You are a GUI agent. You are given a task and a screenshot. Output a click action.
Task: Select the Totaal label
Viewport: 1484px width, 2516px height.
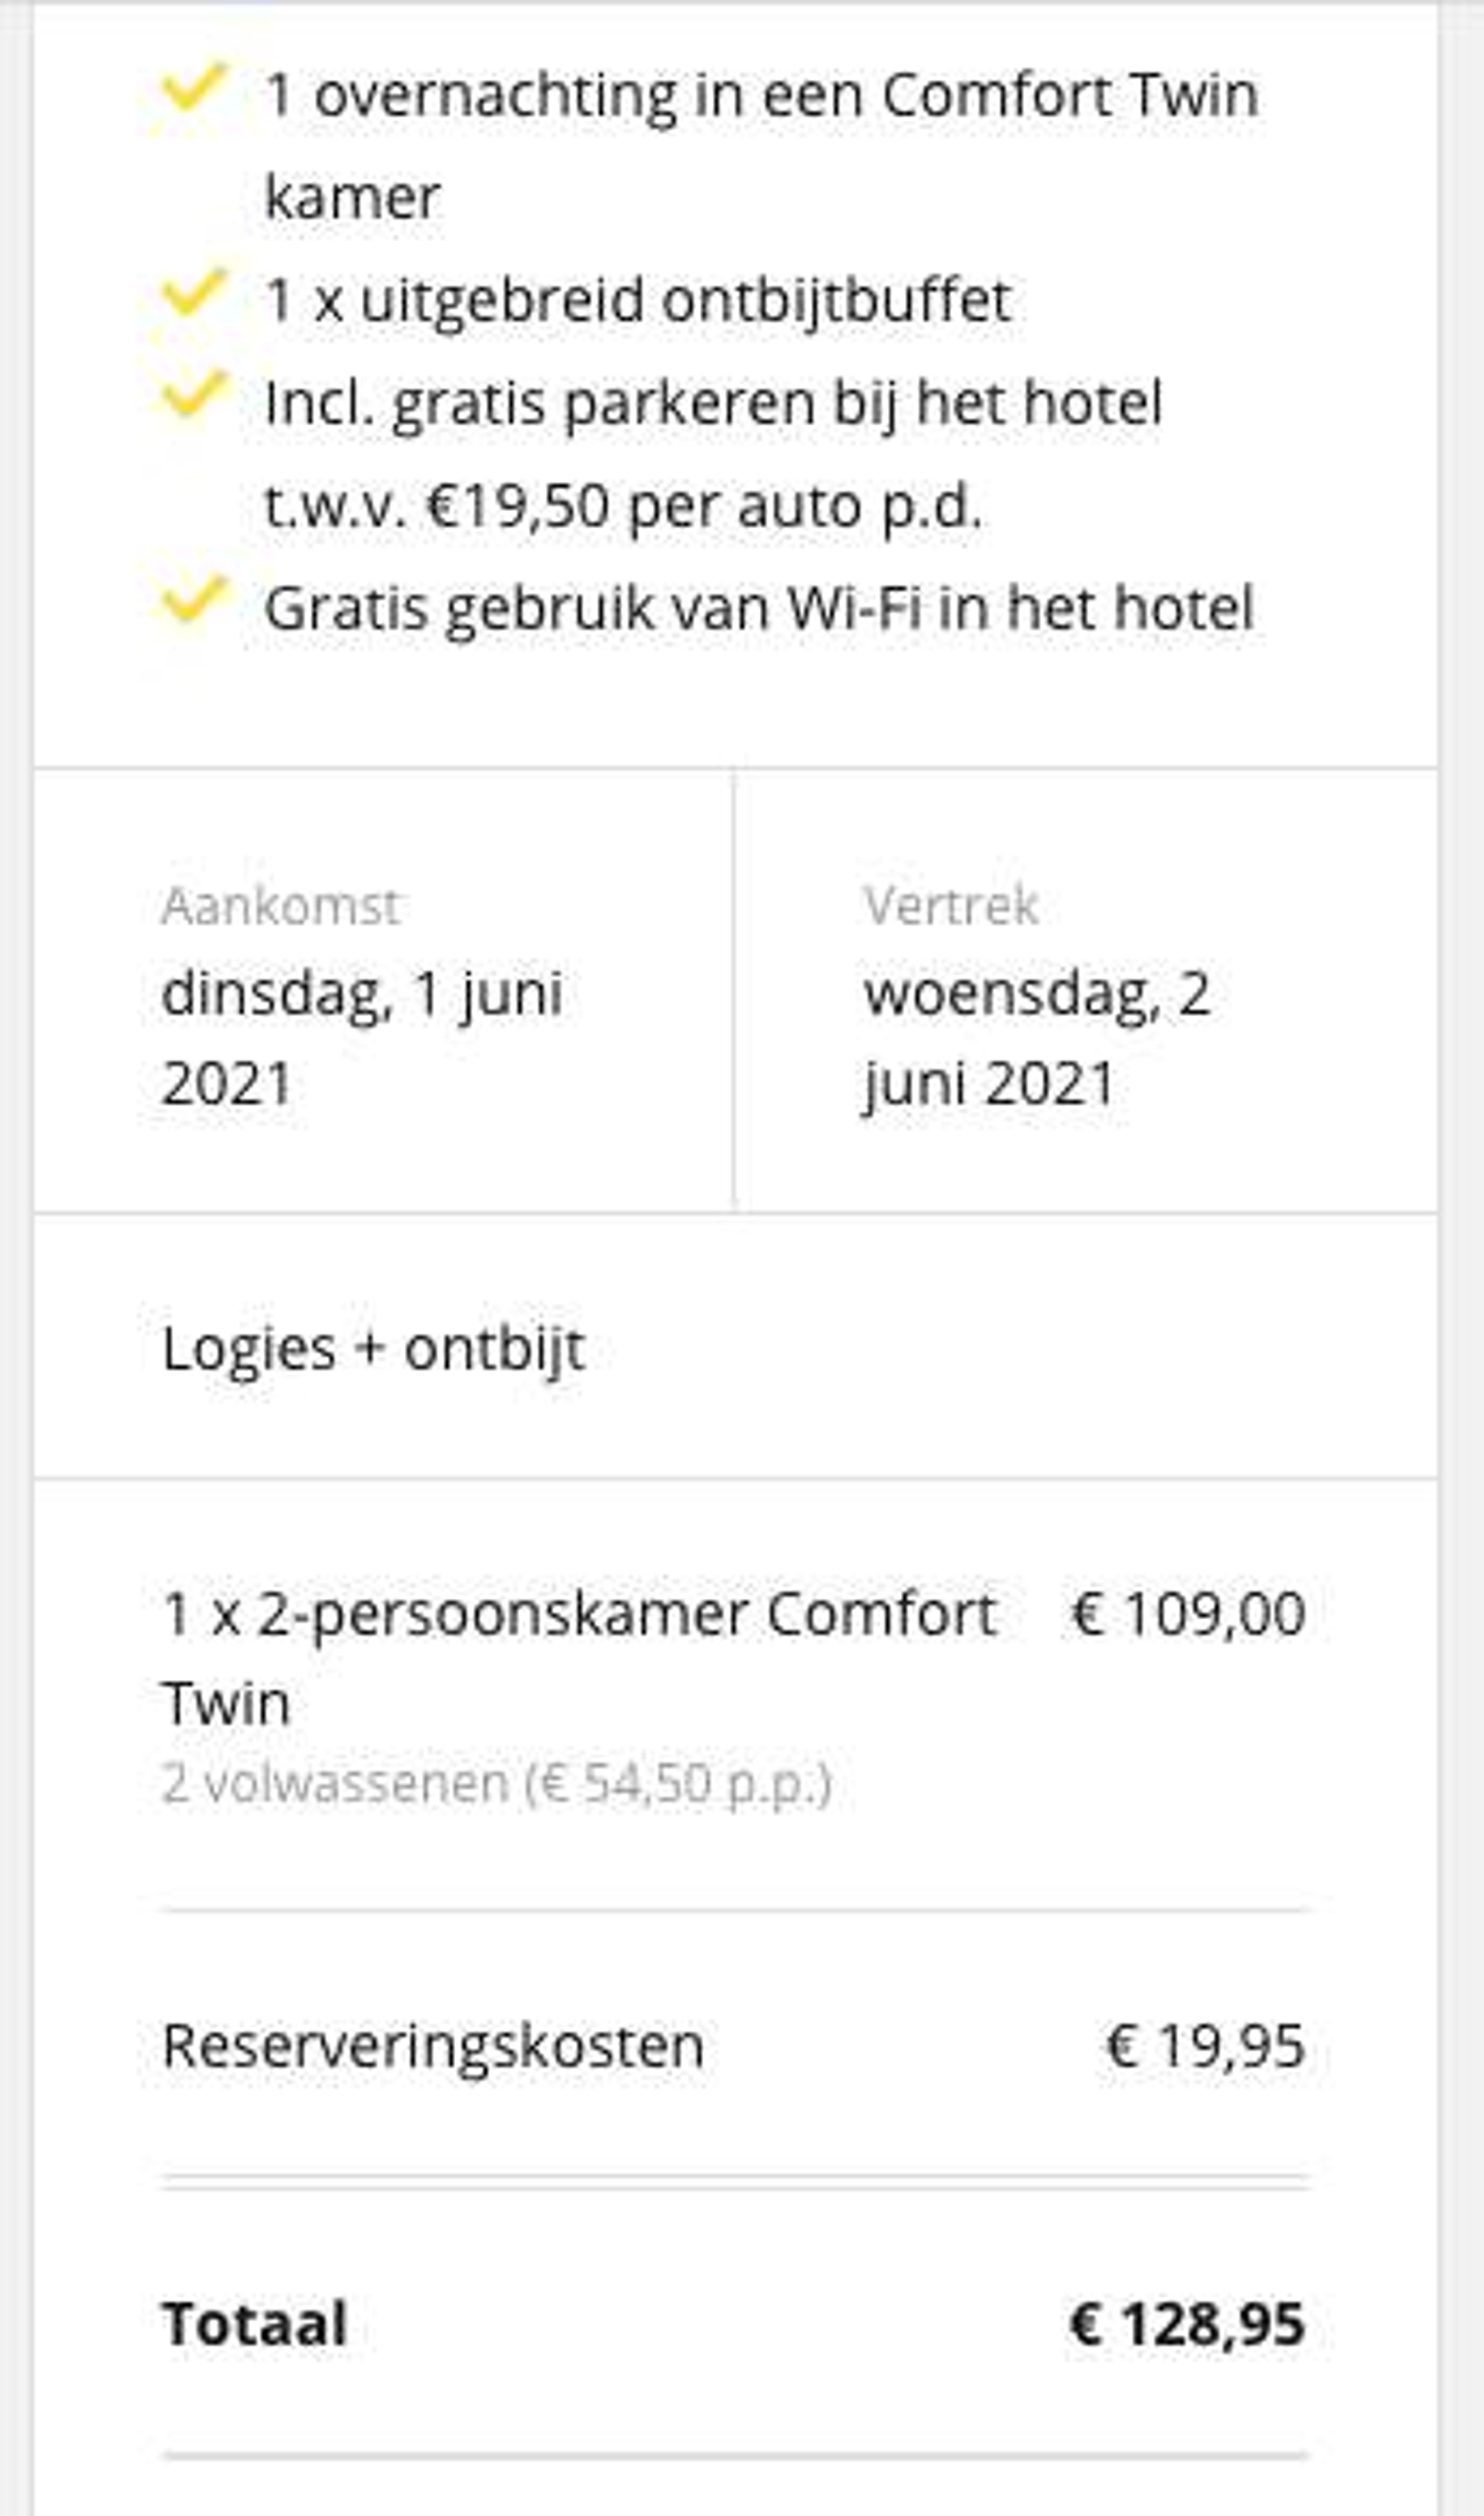(255, 2323)
